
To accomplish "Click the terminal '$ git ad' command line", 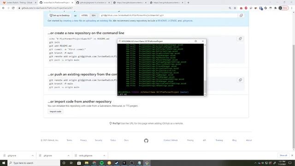I will 122,94.
